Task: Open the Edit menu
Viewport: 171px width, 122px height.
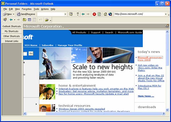Action: 11,9
